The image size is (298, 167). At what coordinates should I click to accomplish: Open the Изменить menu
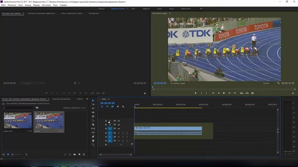(x=12, y=5)
